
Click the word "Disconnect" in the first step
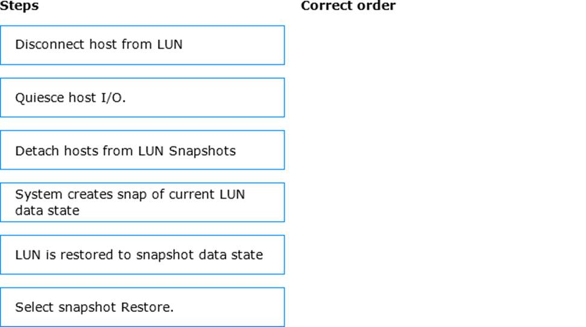49,45
